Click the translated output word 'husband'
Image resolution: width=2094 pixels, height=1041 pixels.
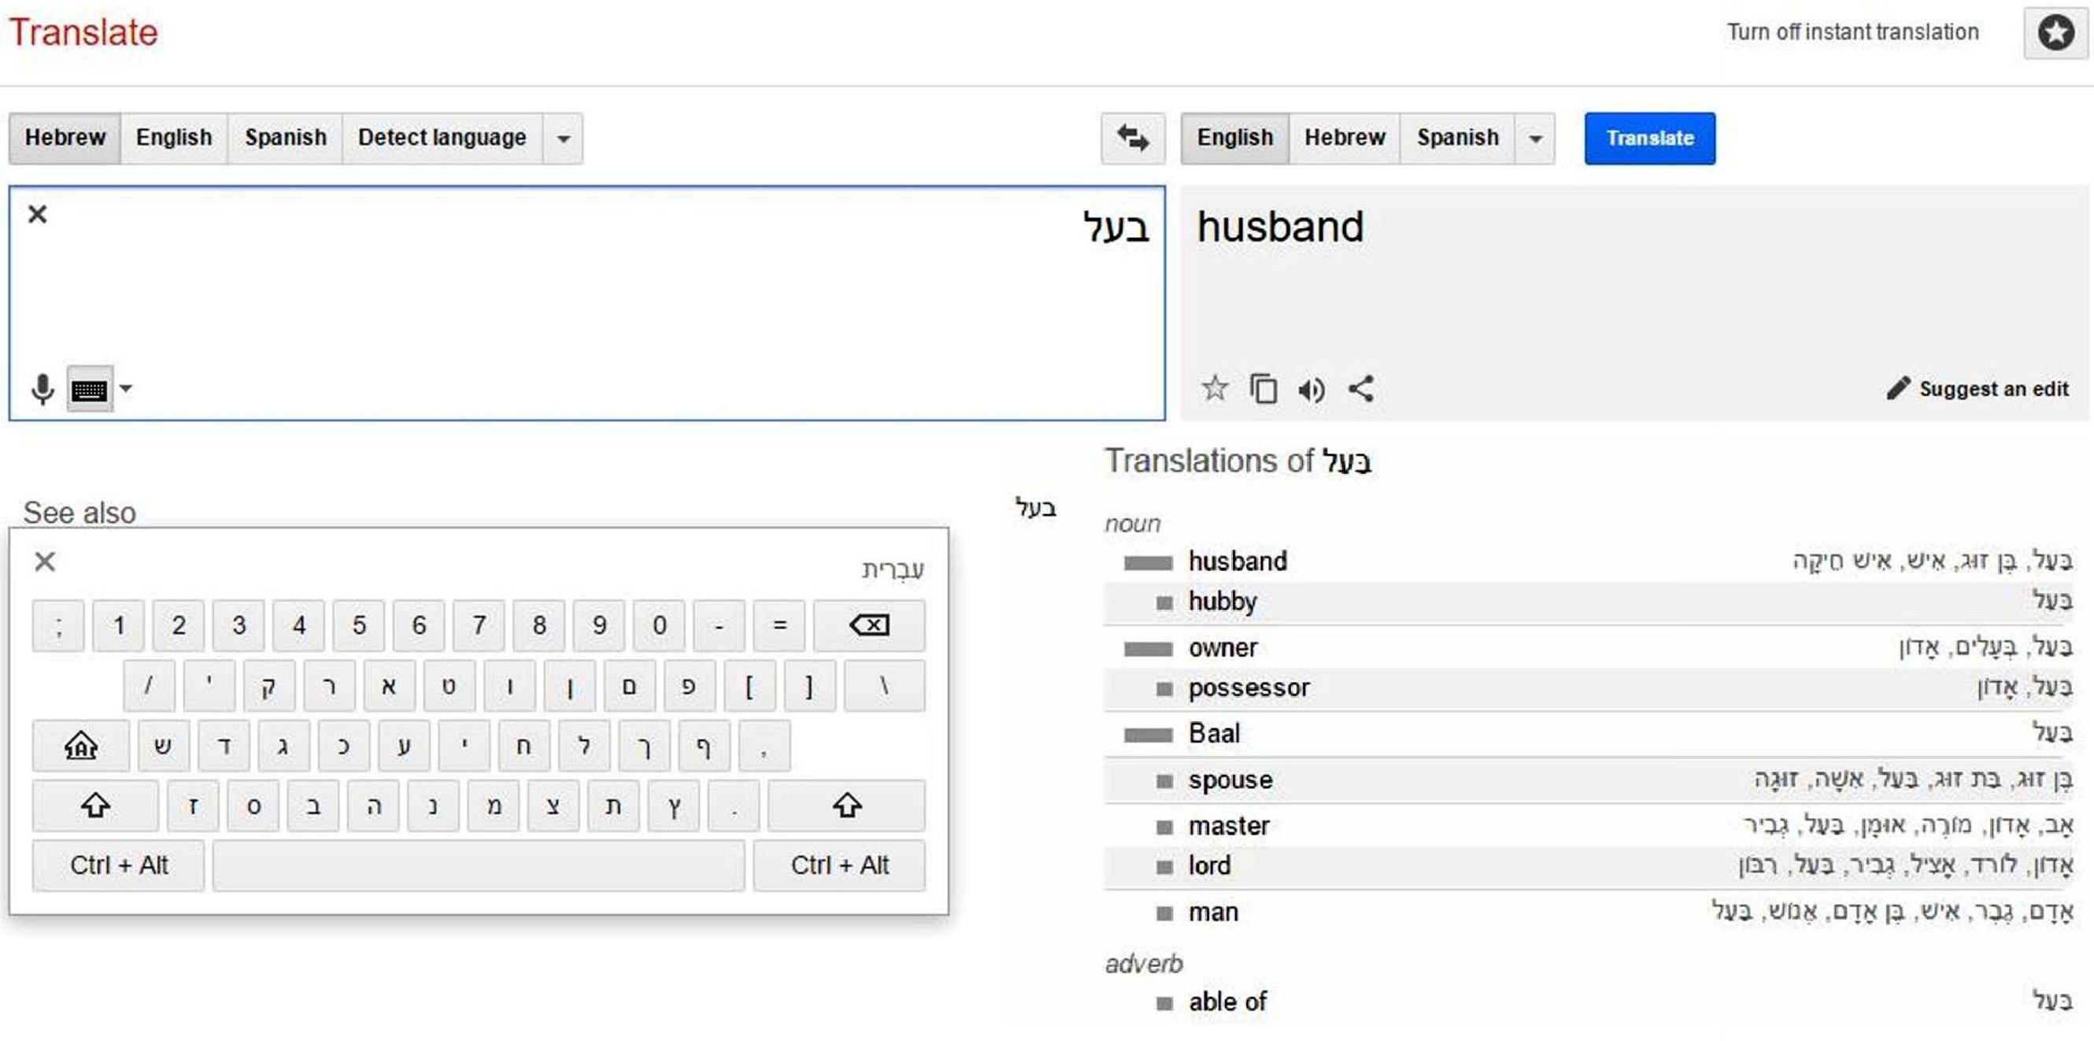(x=1280, y=226)
